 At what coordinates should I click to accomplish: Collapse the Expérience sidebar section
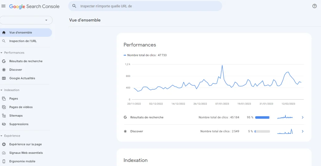click(2, 136)
